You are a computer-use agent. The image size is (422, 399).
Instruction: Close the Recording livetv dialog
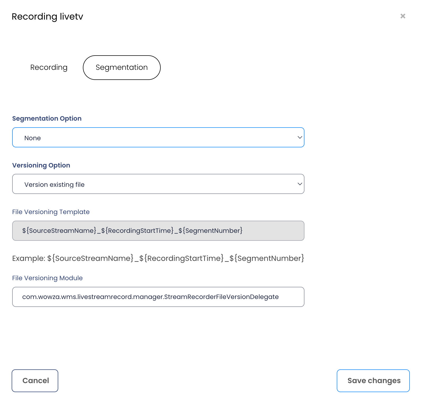[x=403, y=16]
